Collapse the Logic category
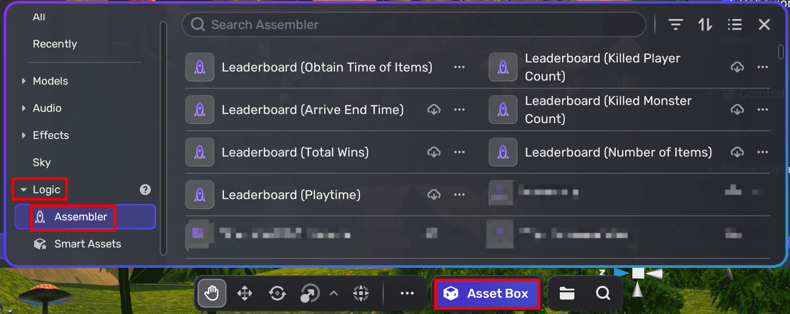 tap(23, 190)
